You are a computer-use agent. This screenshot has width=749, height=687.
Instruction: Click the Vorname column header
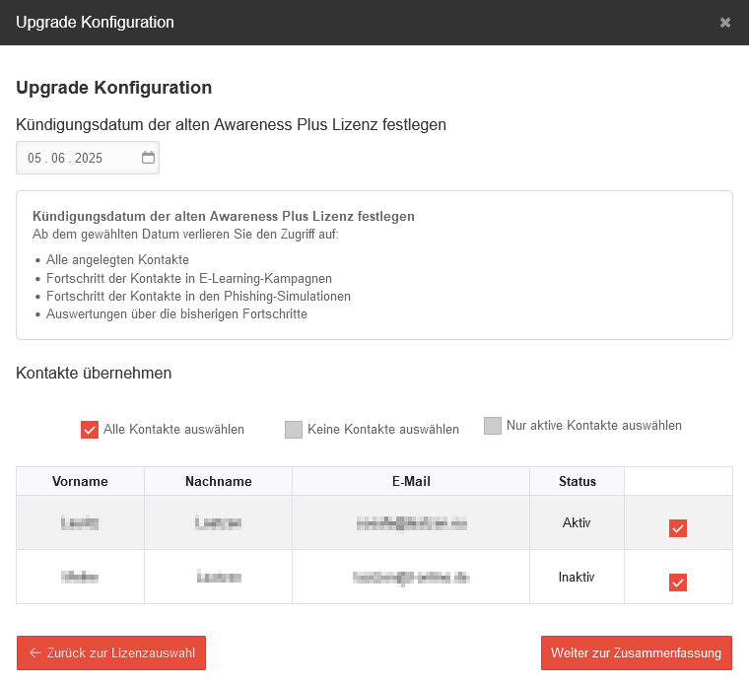pos(80,481)
